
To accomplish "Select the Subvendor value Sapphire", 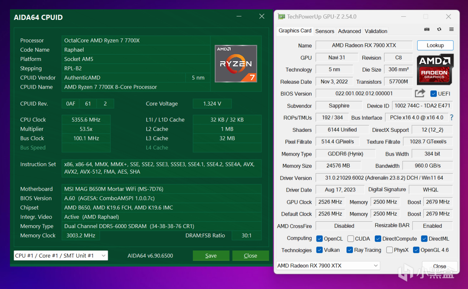I will click(x=339, y=105).
